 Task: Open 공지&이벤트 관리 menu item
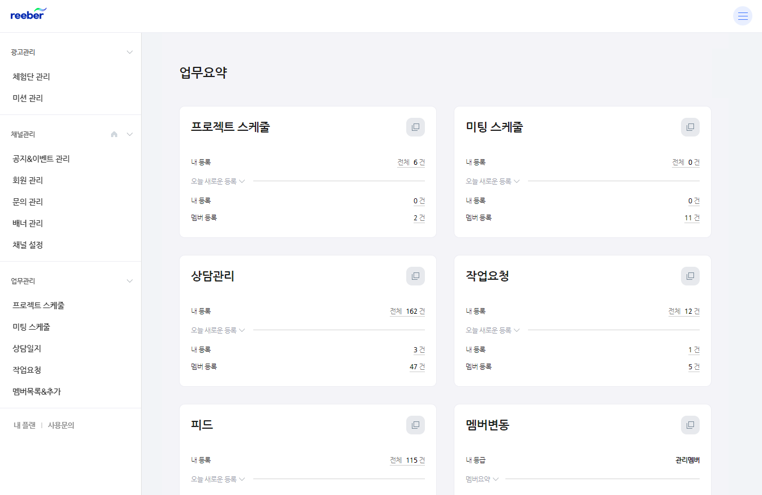[x=41, y=159]
